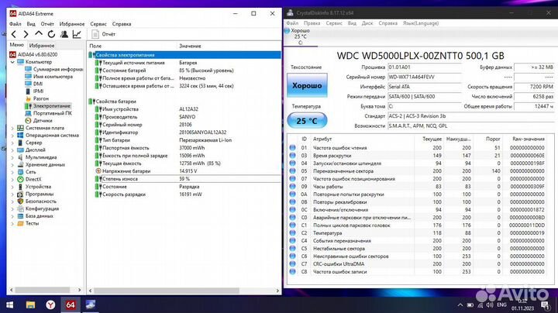The width and height of the screenshot is (558, 313).
Task: Click right arrow of tree scrollbar
Action: click(79, 291)
